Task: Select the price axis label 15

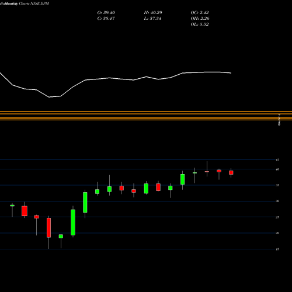Action: [277, 249]
